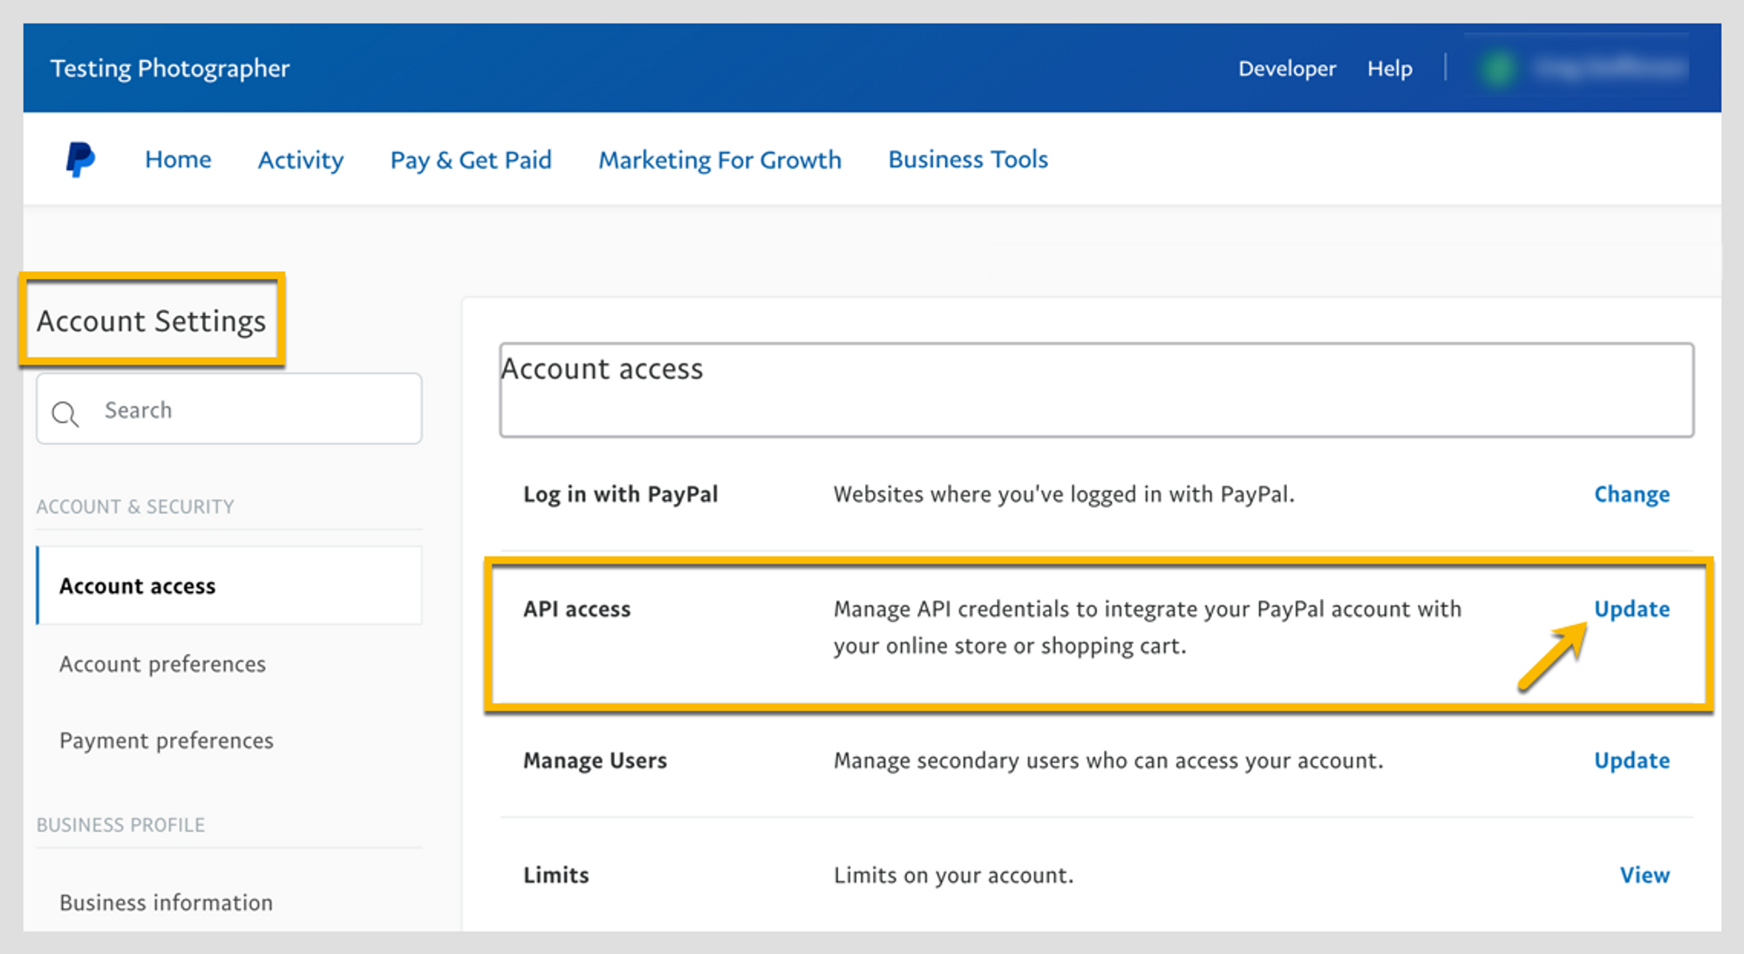The image size is (1744, 954).
Task: Open the Business Tools menu
Action: 968,160
